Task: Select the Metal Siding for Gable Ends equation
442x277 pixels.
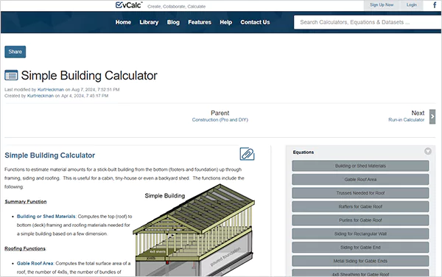Action: tap(360, 261)
